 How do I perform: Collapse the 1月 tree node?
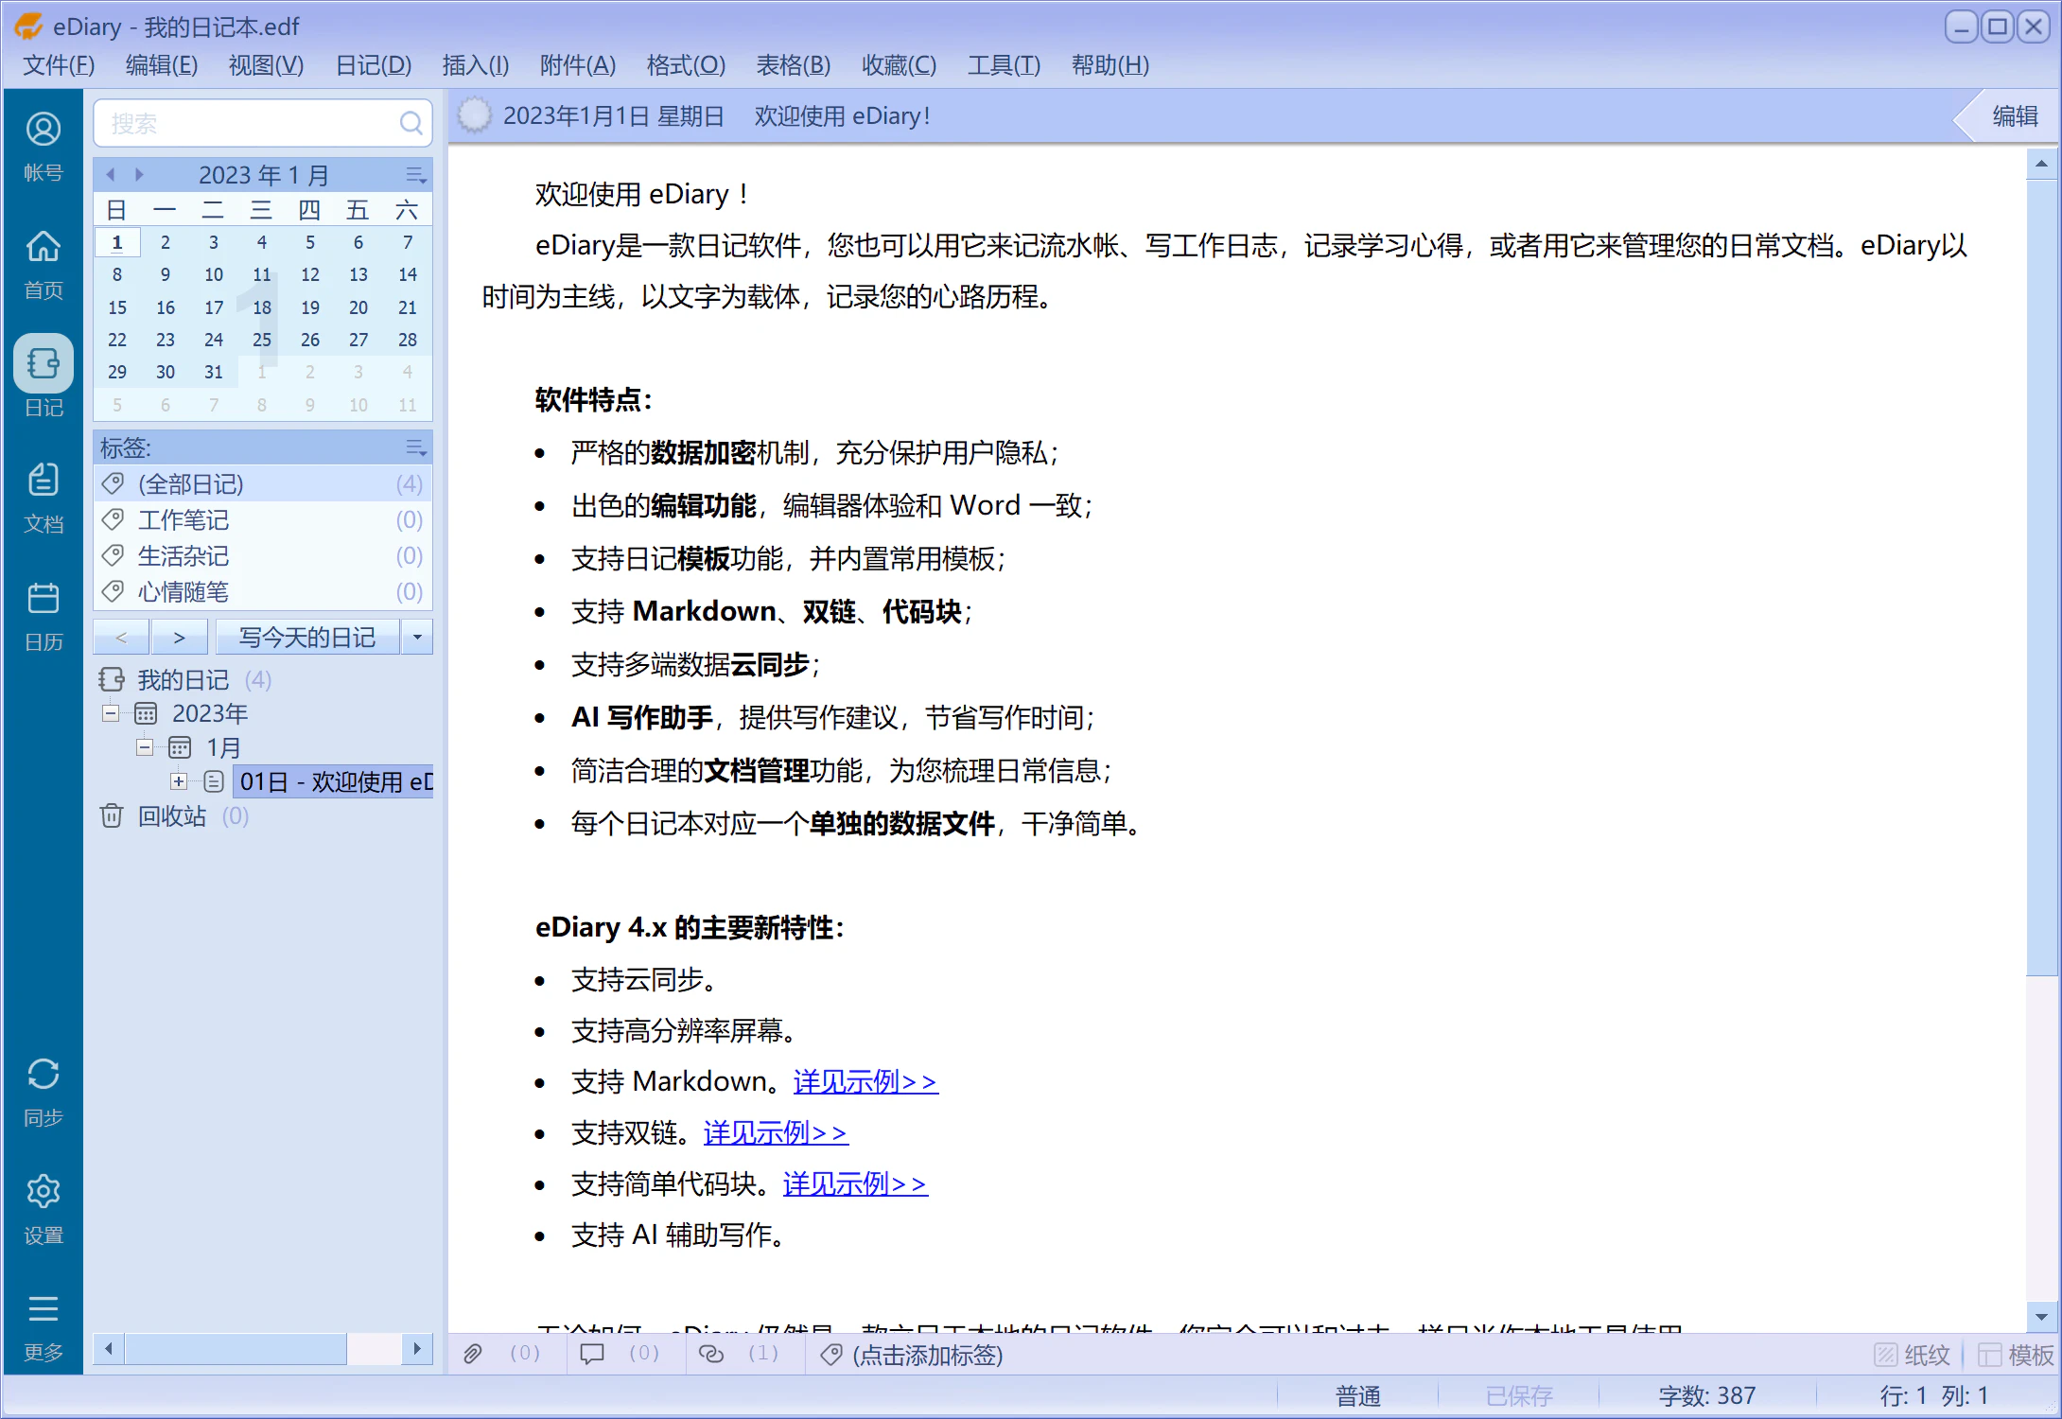[x=145, y=747]
